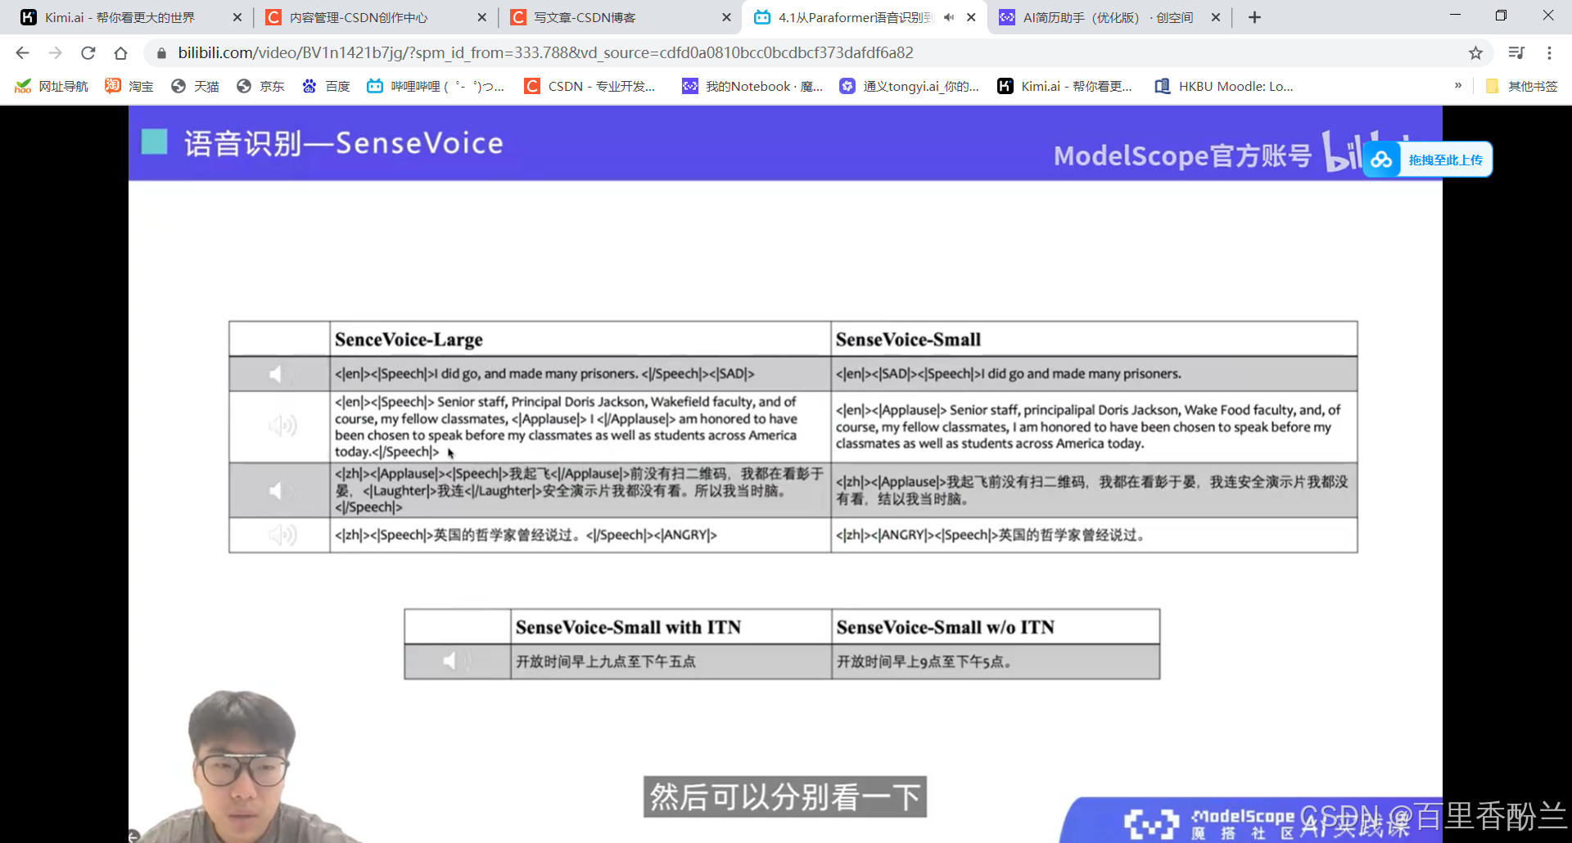Click the 拖拽至此上传 cloud upload button
This screenshot has height=843, width=1572.
[1428, 160]
